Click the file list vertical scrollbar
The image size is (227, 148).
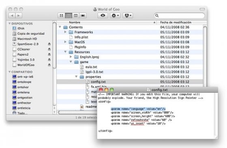tap(205, 57)
